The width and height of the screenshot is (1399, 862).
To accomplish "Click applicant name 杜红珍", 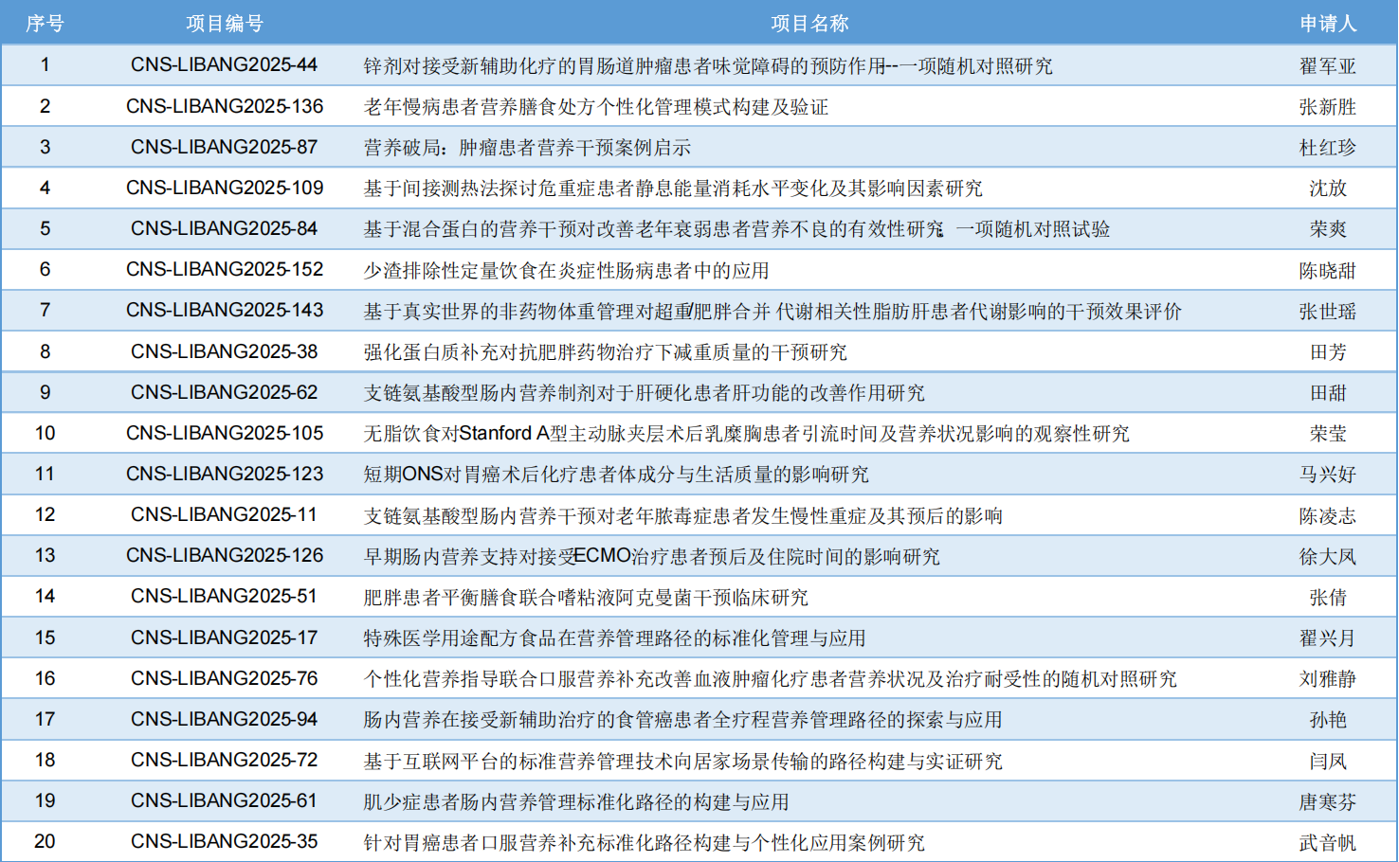I will [x=1326, y=146].
